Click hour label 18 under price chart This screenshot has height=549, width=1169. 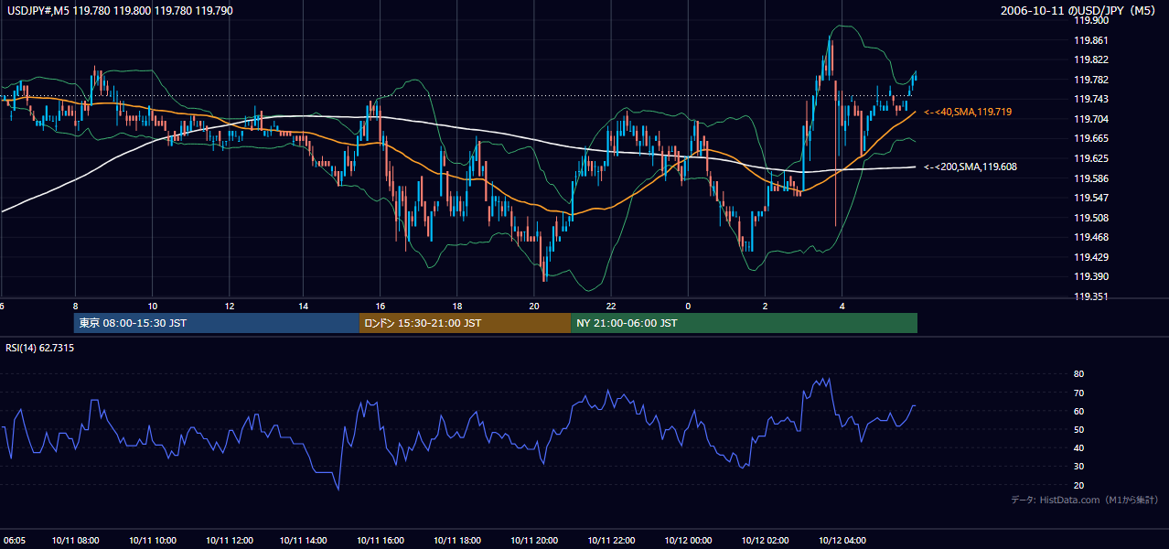point(457,307)
